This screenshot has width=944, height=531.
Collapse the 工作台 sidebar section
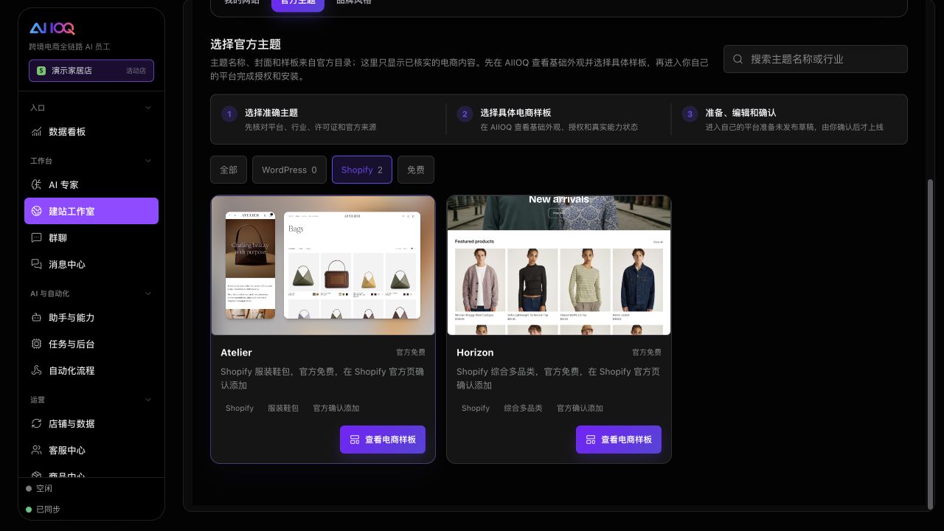pyautogui.click(x=148, y=161)
